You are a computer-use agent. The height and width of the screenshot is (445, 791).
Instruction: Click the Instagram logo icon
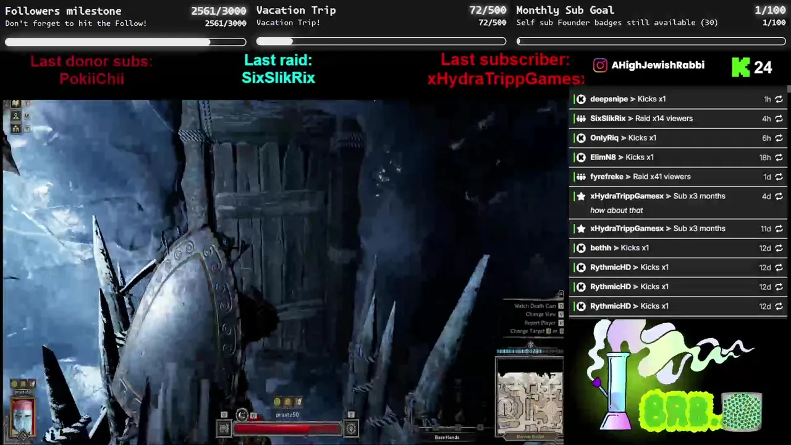600,66
